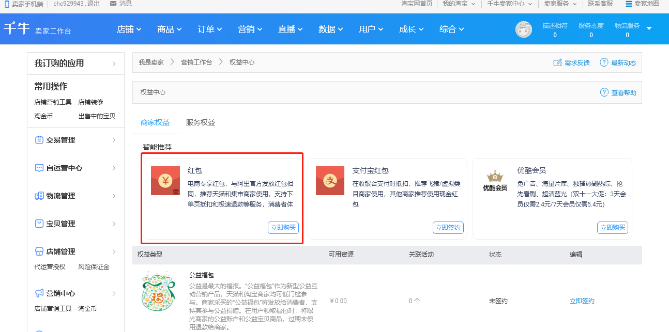The image size is (669, 332).
Task: Open the 营销 dropdown menu
Action: pyautogui.click(x=250, y=29)
